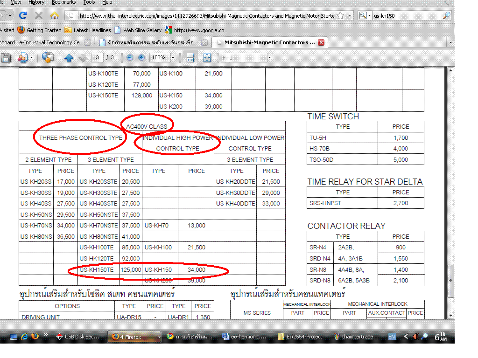Zoom in the PDF with plus button
Image resolution: width=478 pixels, height=358 pixels.
pyautogui.click(x=141, y=57)
